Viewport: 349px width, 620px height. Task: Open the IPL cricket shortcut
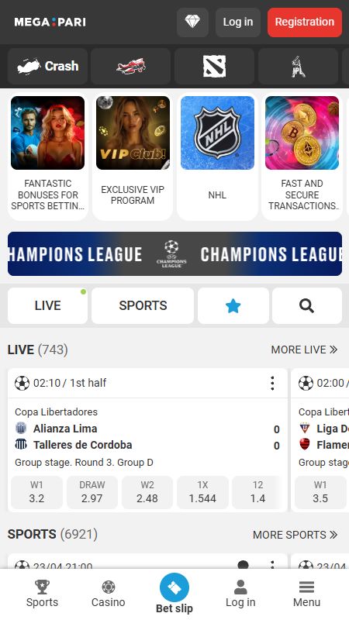pos(298,66)
